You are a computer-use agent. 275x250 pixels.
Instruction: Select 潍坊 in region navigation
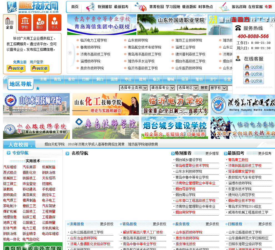(x=199, y=79)
